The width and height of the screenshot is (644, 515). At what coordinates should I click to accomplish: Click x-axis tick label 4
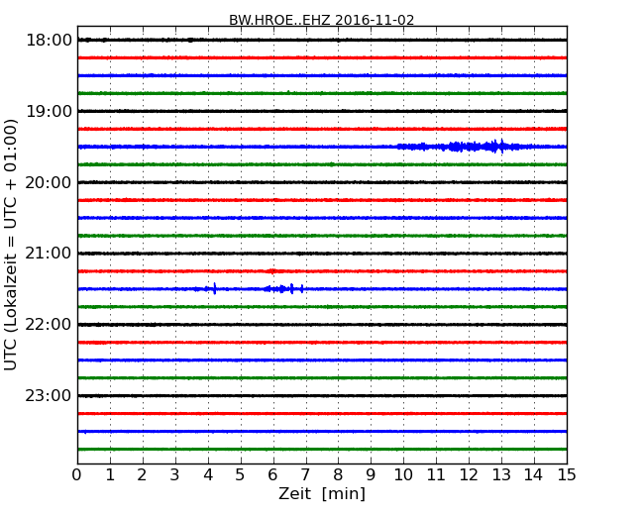click(208, 474)
